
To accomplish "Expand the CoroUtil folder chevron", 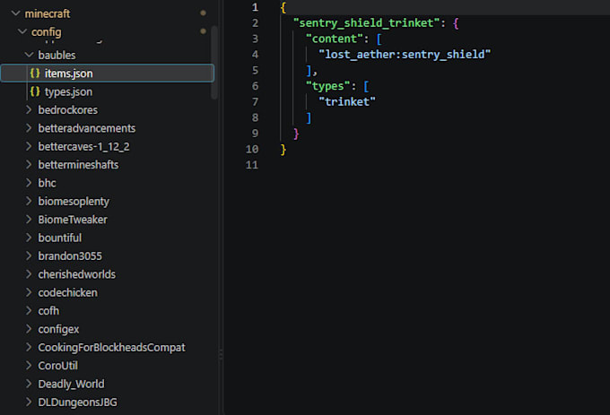I will (29, 366).
